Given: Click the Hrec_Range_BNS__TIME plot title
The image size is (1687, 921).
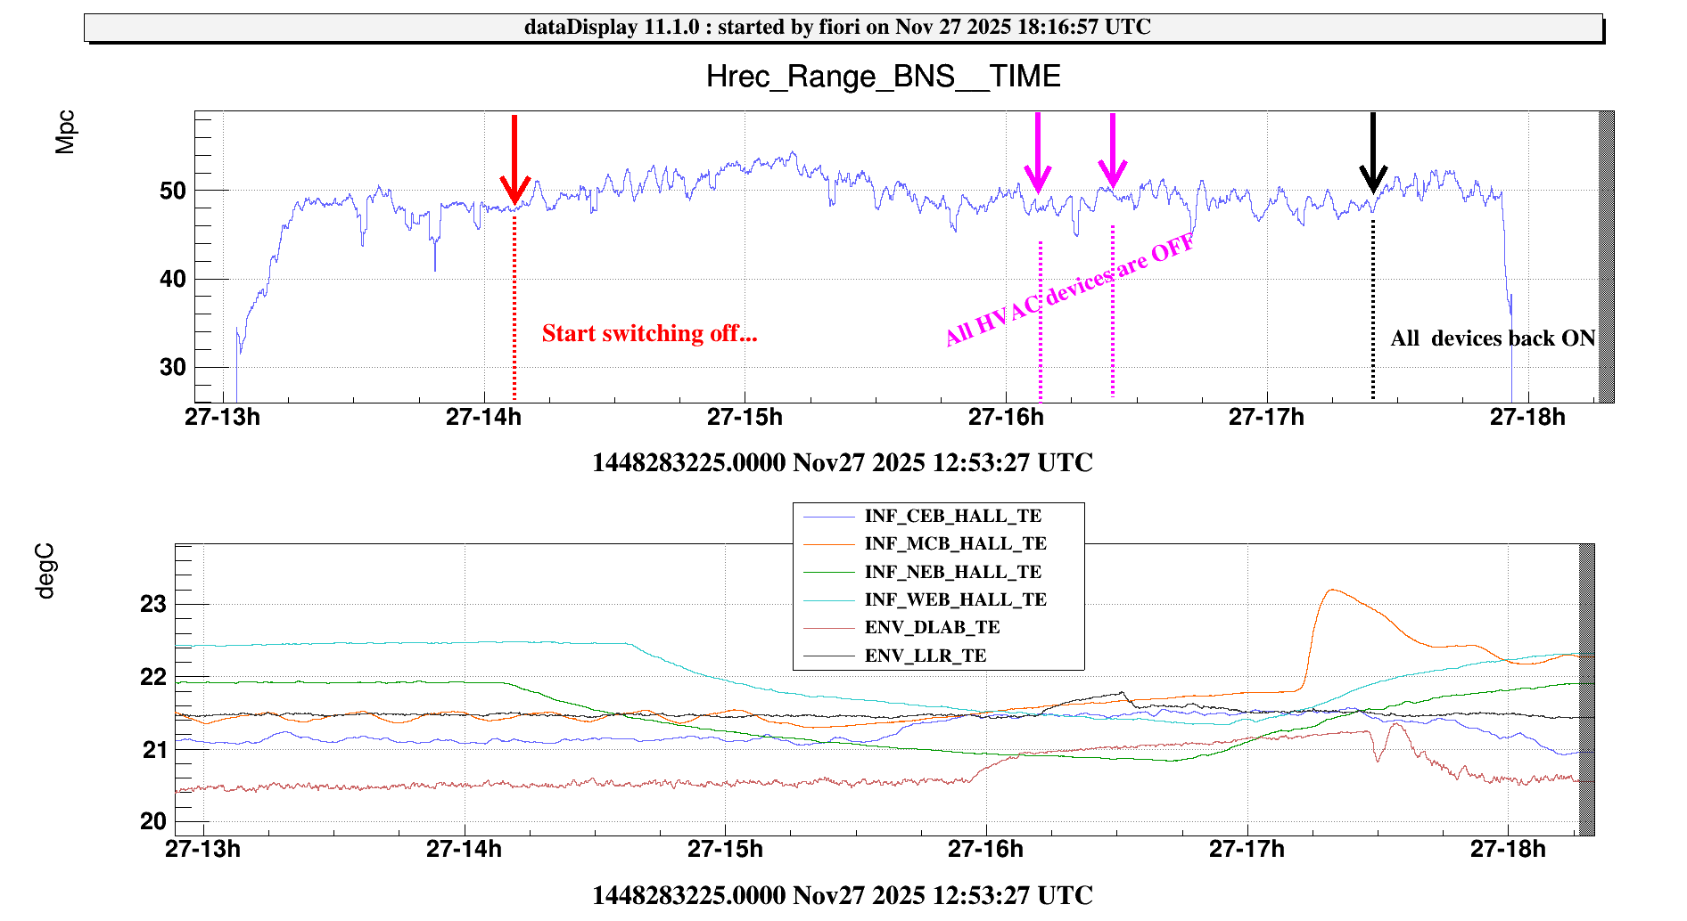Looking at the screenshot, I should [883, 77].
